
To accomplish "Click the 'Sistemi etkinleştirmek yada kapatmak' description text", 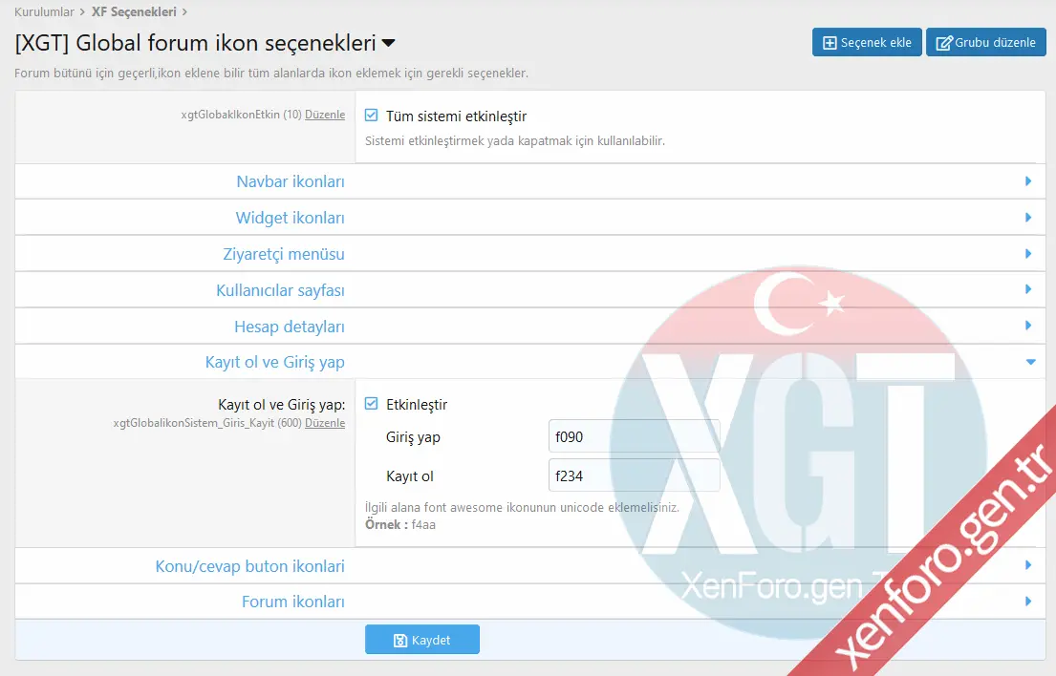I will [514, 141].
